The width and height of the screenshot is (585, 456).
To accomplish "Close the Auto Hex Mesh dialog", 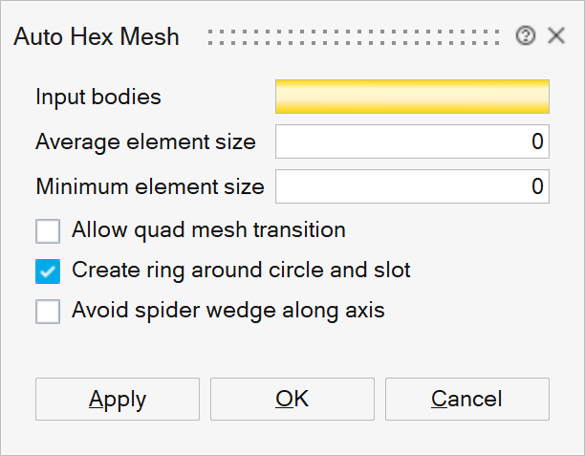I will coord(556,37).
